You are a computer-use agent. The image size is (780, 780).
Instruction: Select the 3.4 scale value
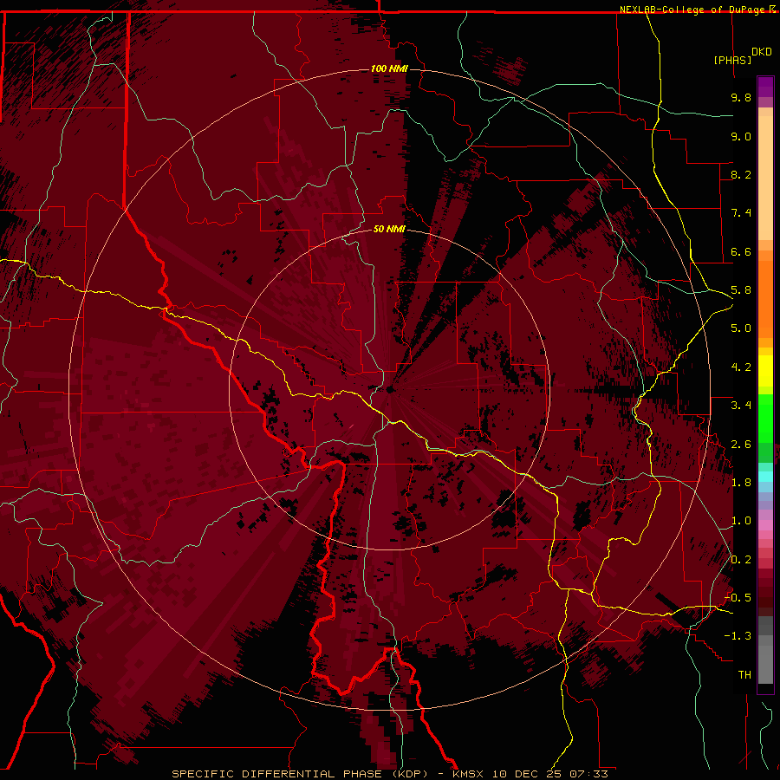coord(741,406)
